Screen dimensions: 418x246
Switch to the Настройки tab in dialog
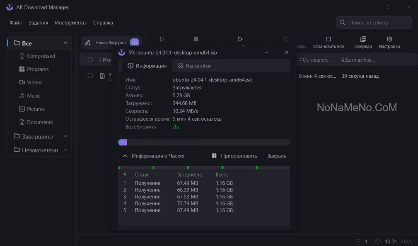coord(194,66)
